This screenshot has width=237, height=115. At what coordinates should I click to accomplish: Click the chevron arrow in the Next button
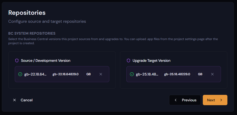[221, 100]
